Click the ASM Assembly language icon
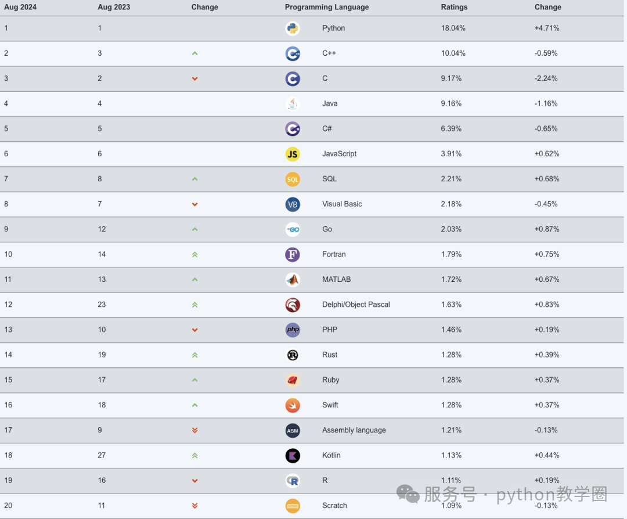The image size is (627, 519). point(293,431)
